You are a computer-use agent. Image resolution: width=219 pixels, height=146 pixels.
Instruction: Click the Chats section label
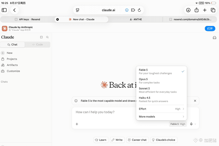(x=4, y=82)
